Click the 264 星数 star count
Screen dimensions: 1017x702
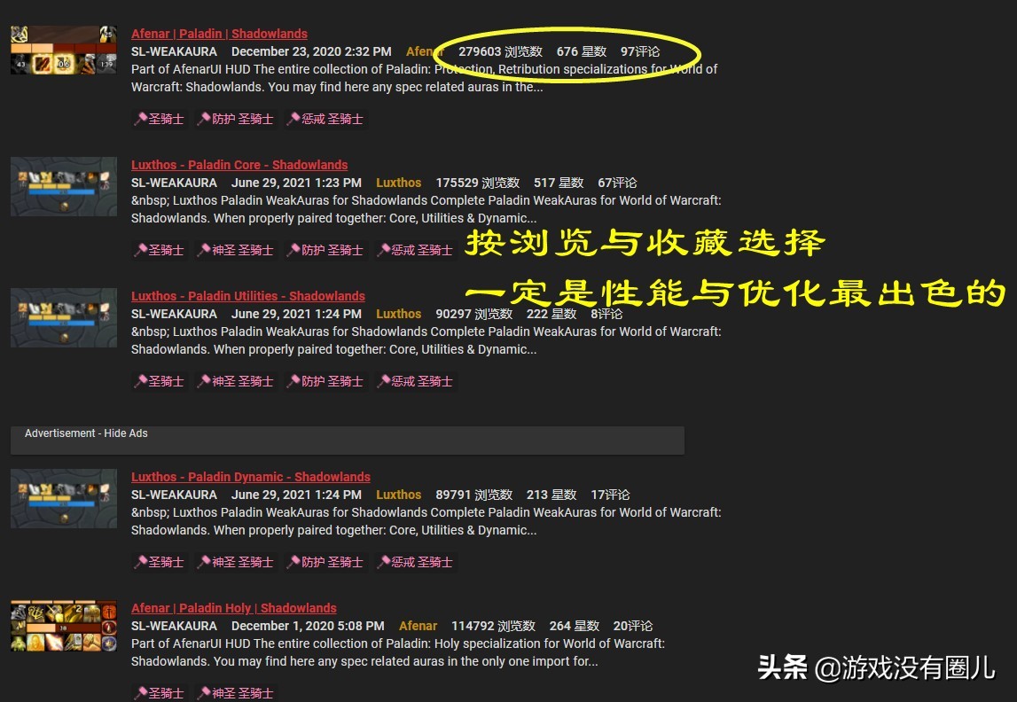coord(575,626)
